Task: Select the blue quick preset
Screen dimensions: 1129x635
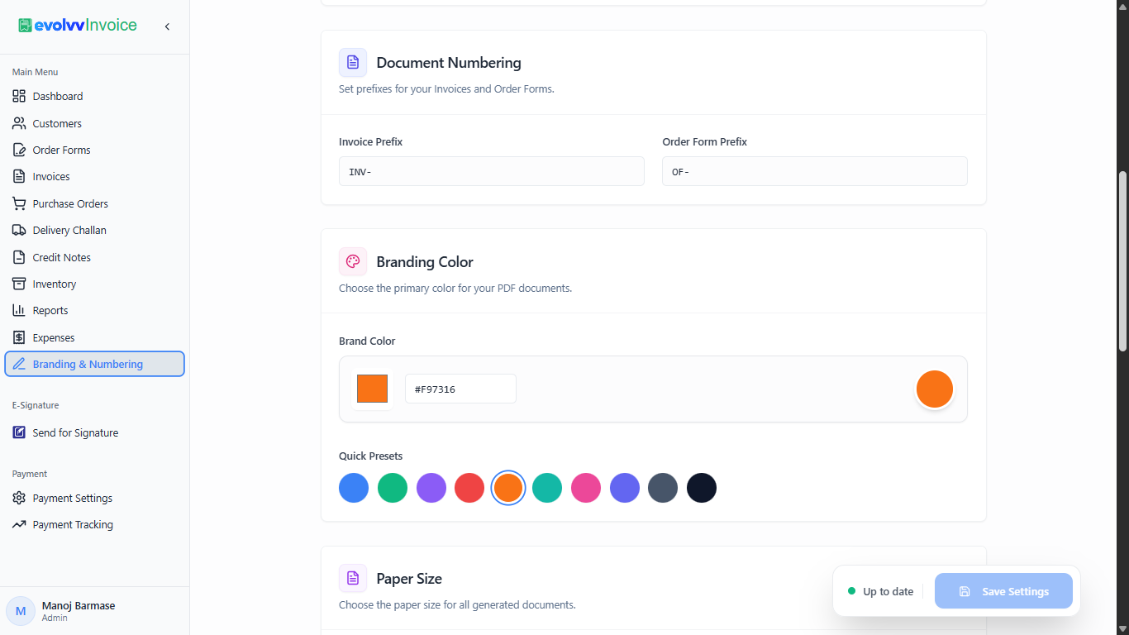Action: tap(354, 488)
